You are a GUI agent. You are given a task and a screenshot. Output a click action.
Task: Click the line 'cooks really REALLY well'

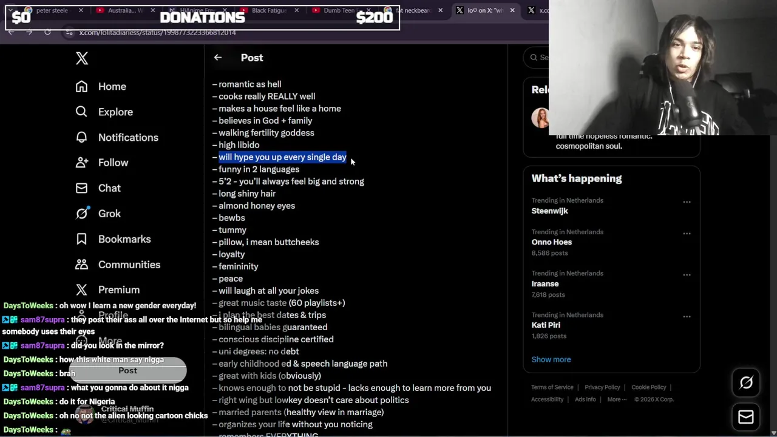[266, 97]
